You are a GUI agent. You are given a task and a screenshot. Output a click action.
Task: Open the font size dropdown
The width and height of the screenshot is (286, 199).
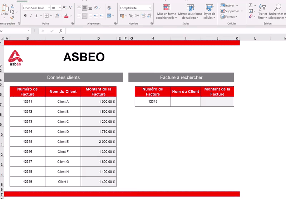click(60, 8)
